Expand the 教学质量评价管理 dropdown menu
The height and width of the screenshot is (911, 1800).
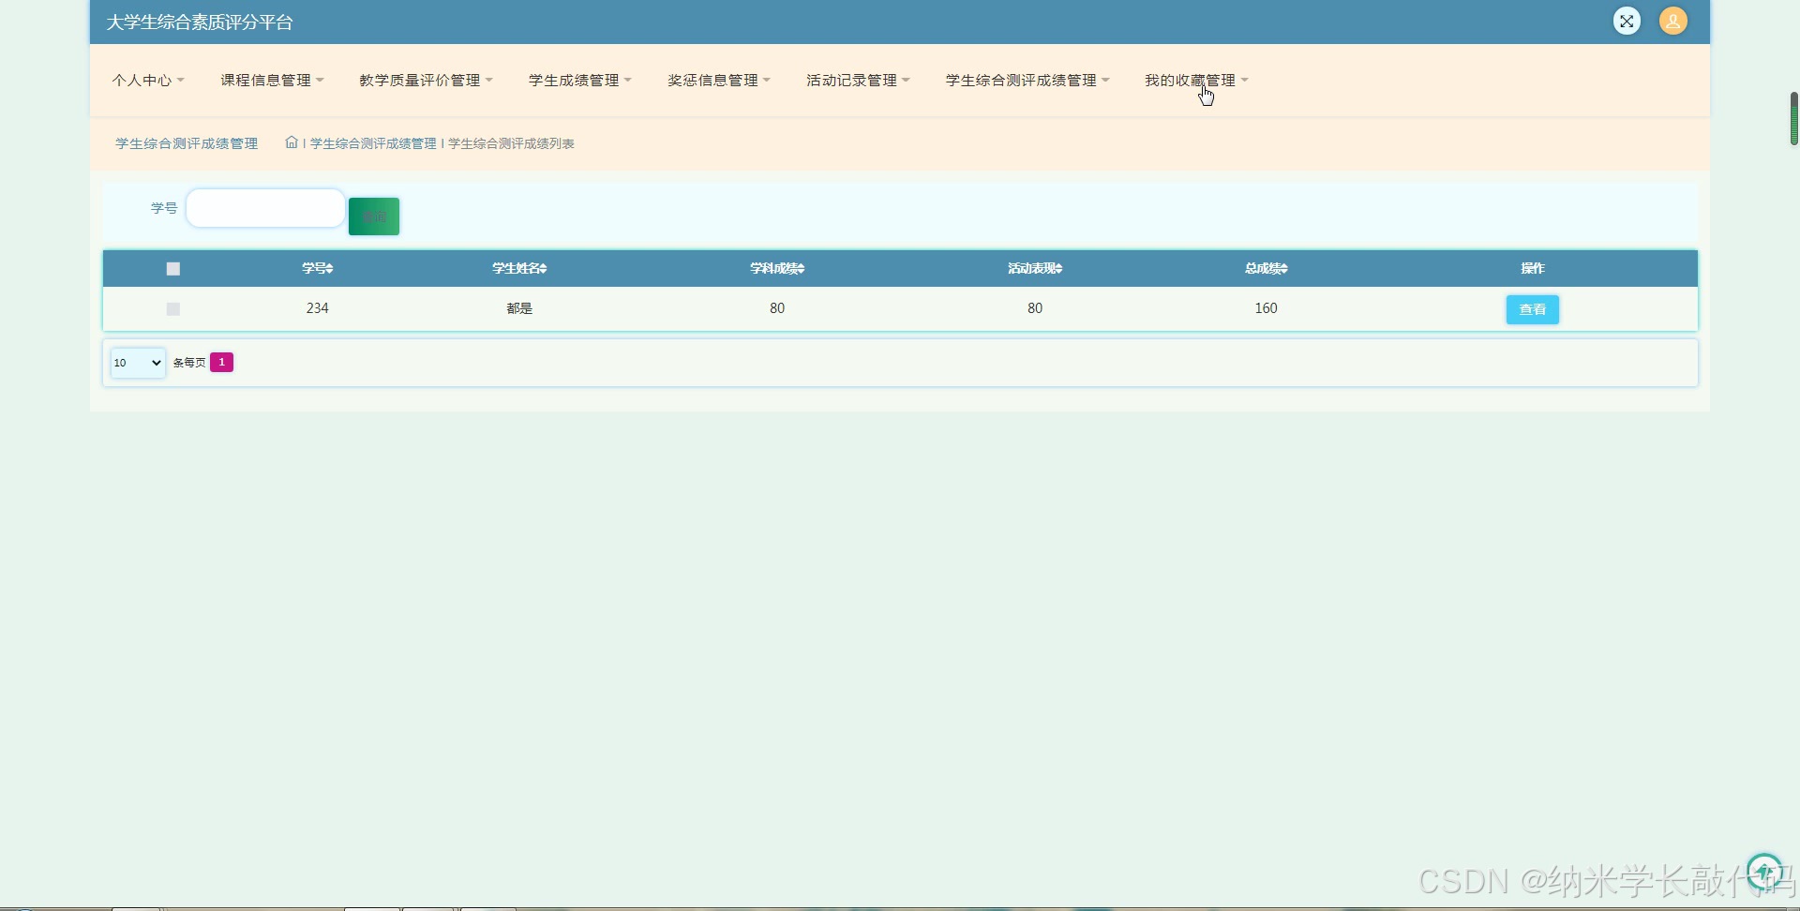coord(426,81)
